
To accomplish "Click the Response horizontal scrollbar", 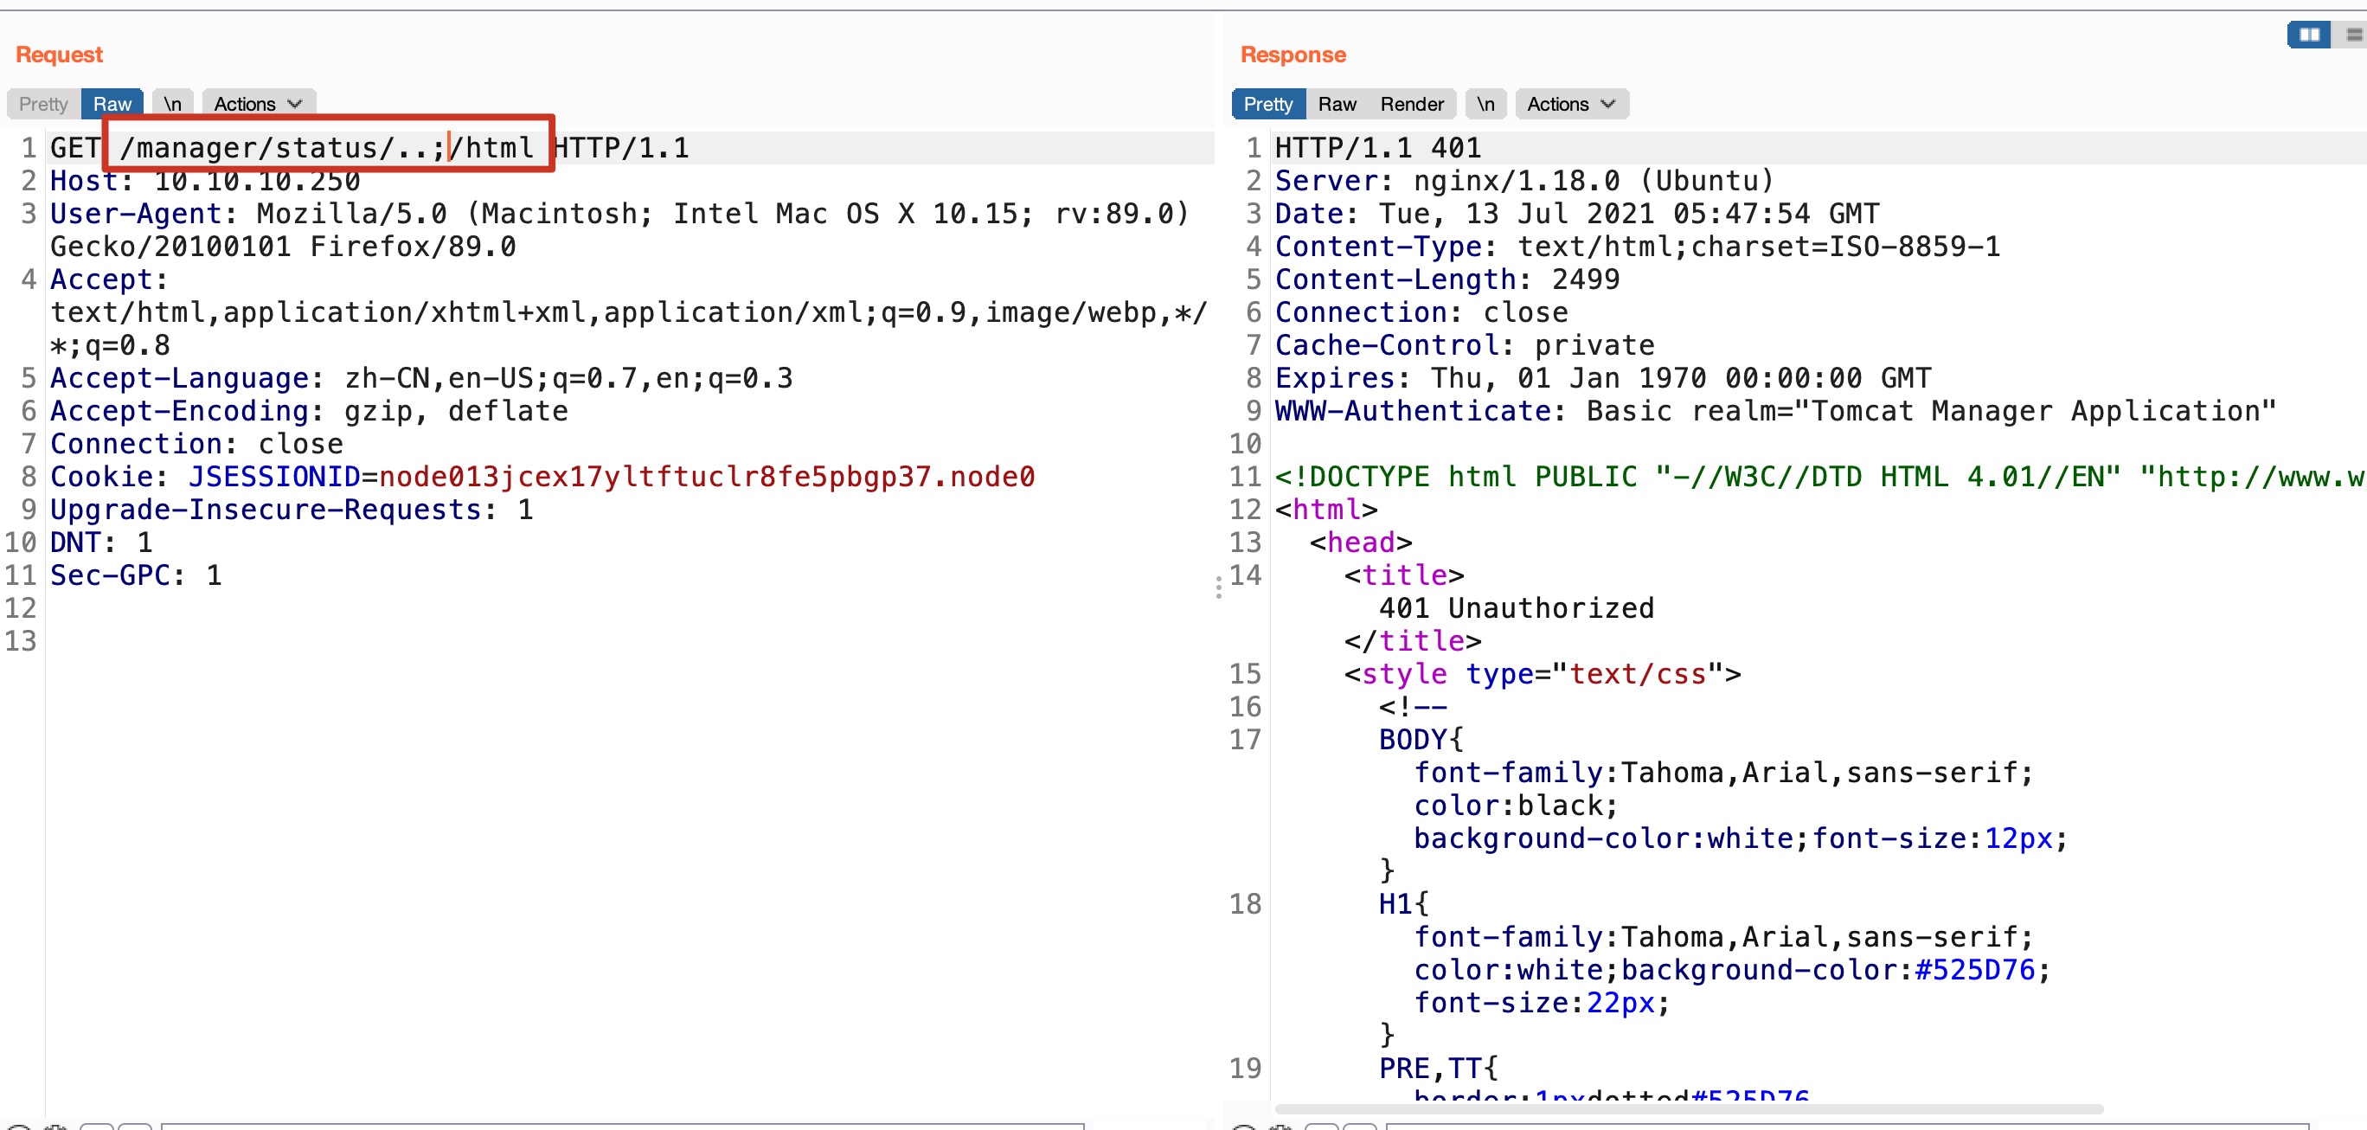I will (1688, 1109).
